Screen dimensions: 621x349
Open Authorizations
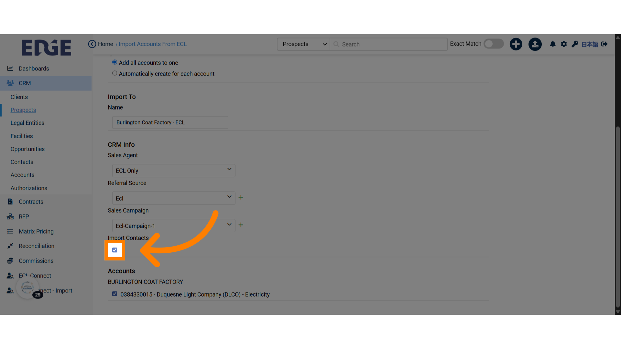point(29,188)
